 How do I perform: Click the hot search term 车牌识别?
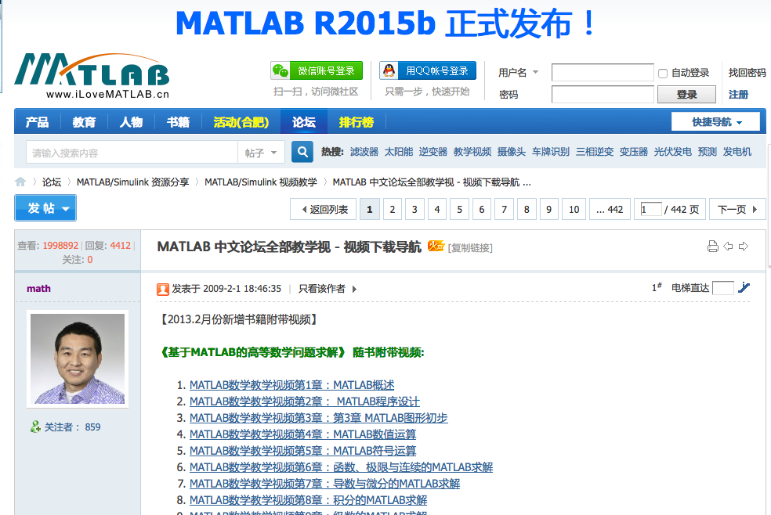click(551, 152)
